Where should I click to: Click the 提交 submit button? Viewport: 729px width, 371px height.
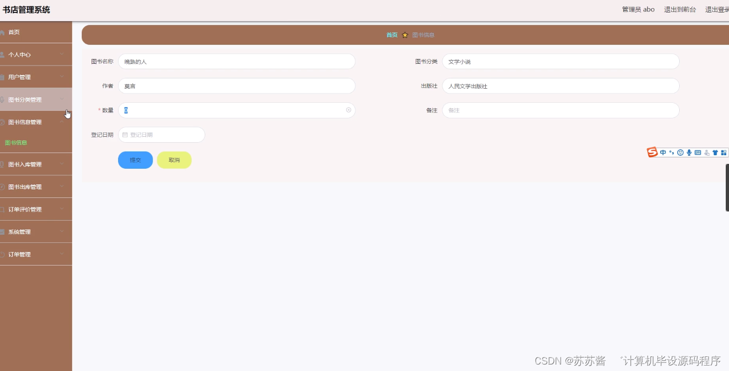tap(135, 160)
